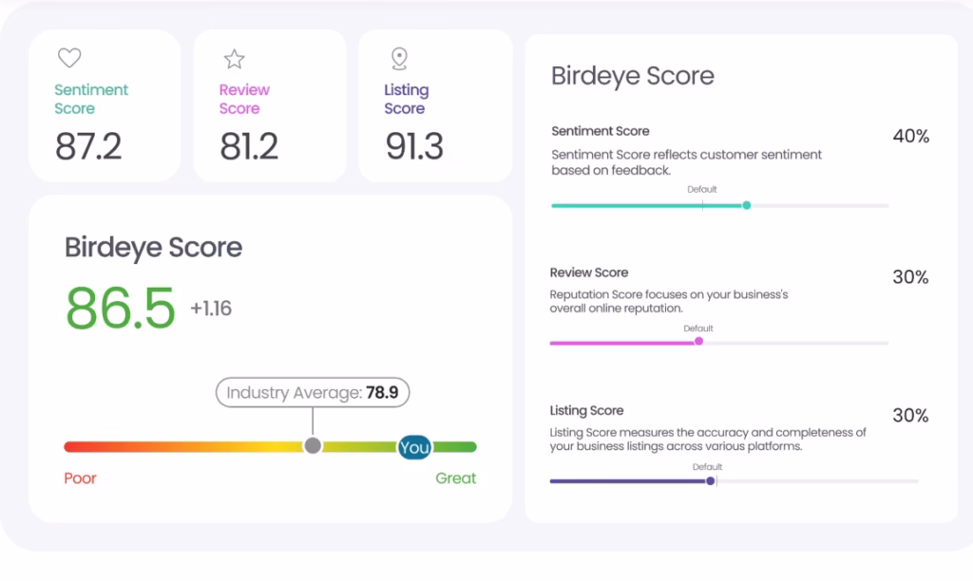Click the +1.16 score change indicator
The width and height of the screenshot is (973, 581).
[x=211, y=309]
